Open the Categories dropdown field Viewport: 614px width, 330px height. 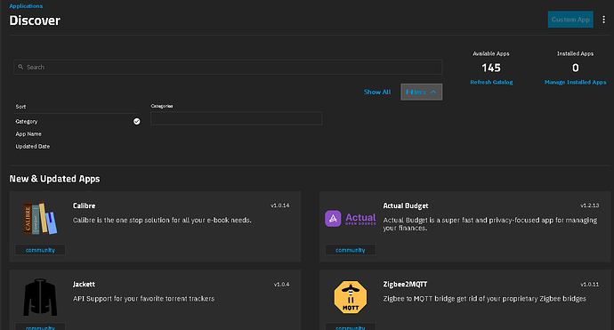tap(236, 118)
